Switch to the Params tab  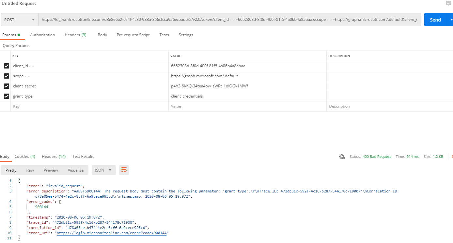coord(11,35)
